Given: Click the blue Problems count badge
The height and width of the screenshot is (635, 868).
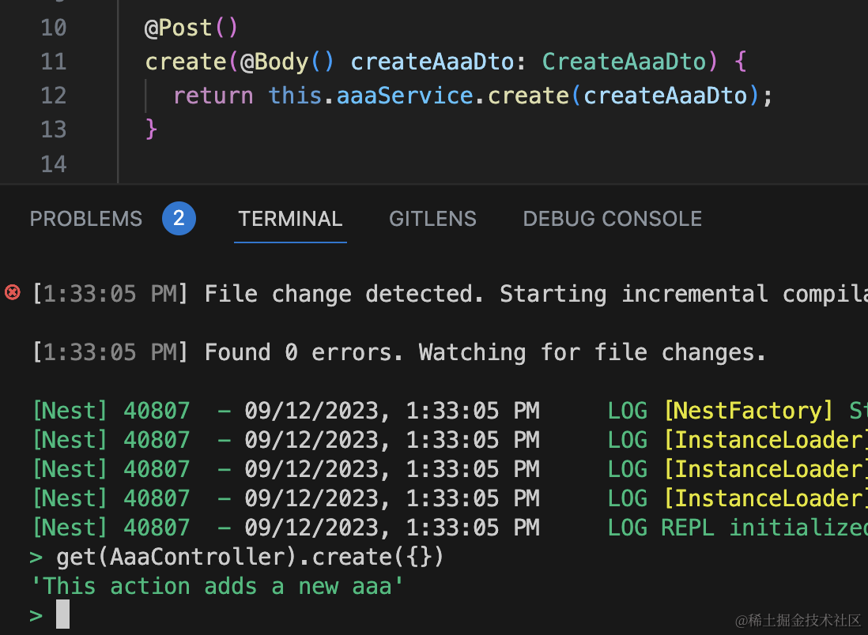Looking at the screenshot, I should point(179,219).
